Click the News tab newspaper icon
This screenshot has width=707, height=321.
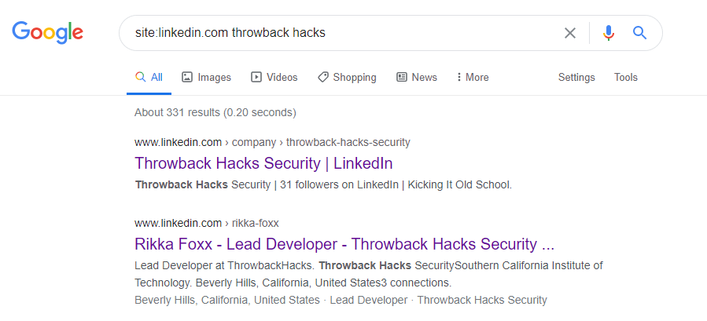402,77
